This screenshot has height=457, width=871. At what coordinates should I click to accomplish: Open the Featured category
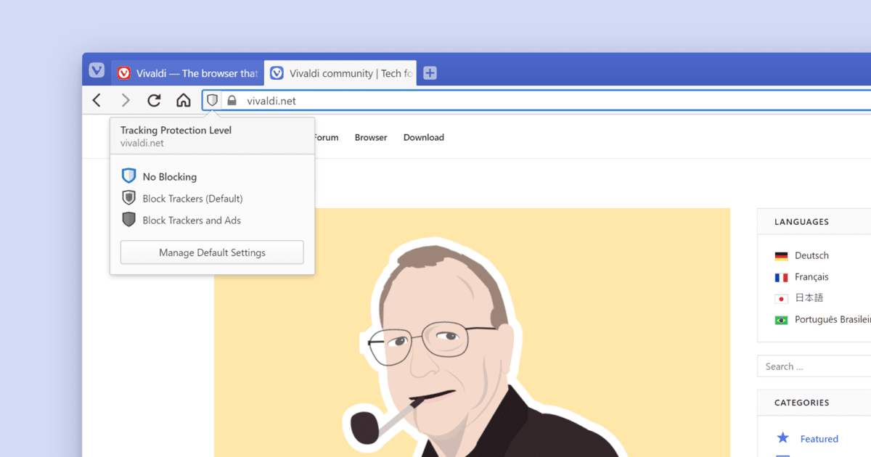coord(819,439)
